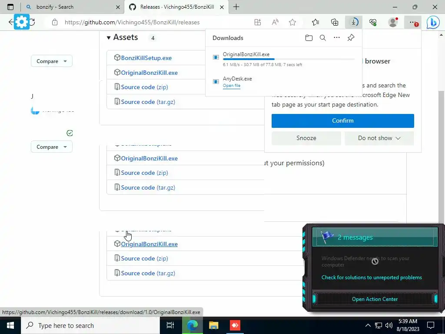Click the address bar URL
This screenshot has width=445, height=334.
pyautogui.click(x=132, y=22)
